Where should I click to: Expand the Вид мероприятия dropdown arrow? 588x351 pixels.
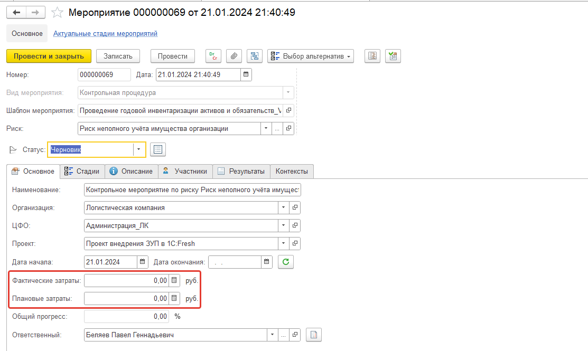click(288, 92)
